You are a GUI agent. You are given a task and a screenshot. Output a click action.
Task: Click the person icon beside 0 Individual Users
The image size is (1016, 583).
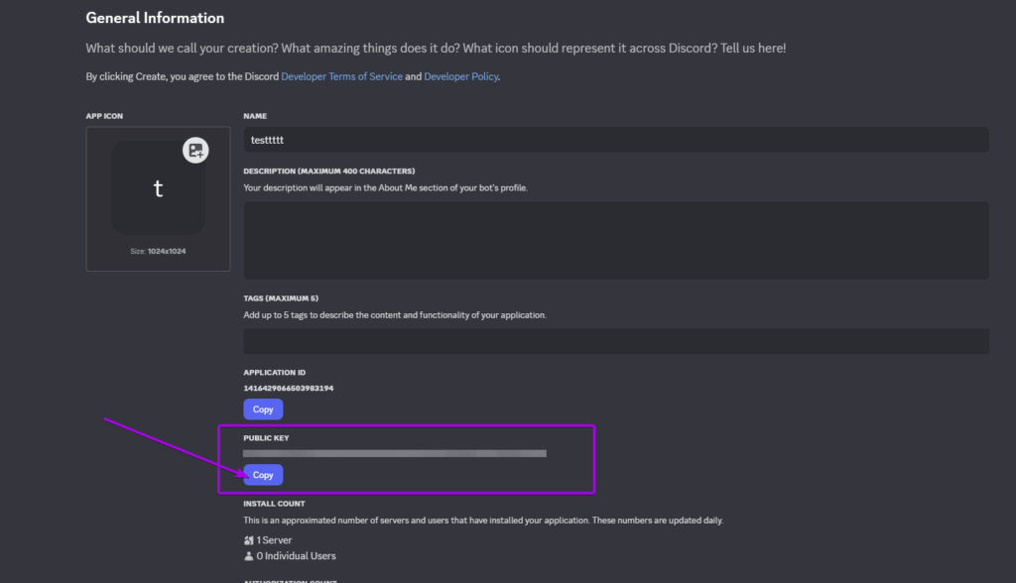point(250,555)
